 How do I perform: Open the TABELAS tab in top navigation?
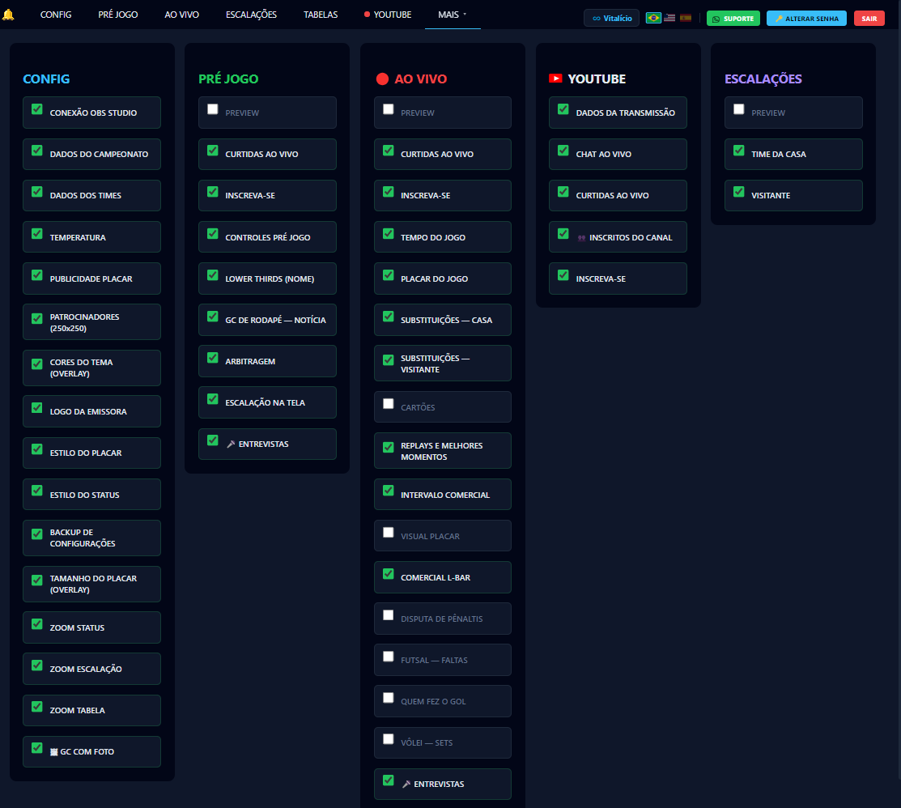click(x=321, y=15)
